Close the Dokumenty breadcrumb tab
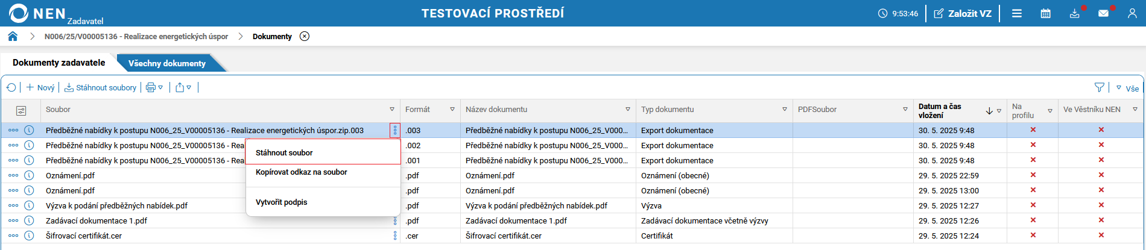This screenshot has width=1146, height=250. 305,36
